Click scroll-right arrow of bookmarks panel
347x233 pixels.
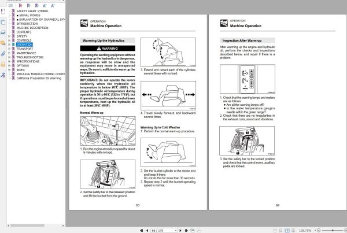click(63, 225)
